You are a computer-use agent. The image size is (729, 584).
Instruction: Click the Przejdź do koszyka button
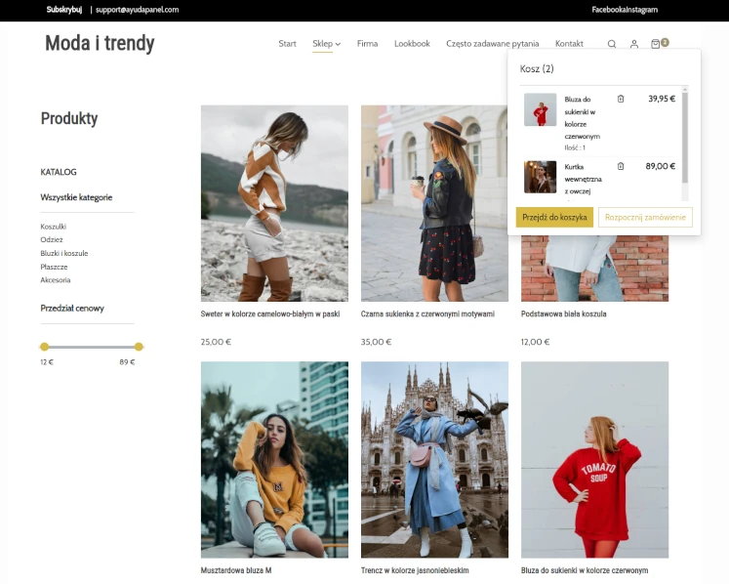click(x=554, y=217)
